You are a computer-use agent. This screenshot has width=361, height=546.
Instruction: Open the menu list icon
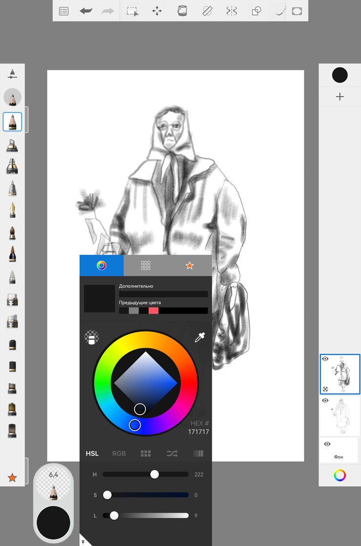pyautogui.click(x=64, y=11)
